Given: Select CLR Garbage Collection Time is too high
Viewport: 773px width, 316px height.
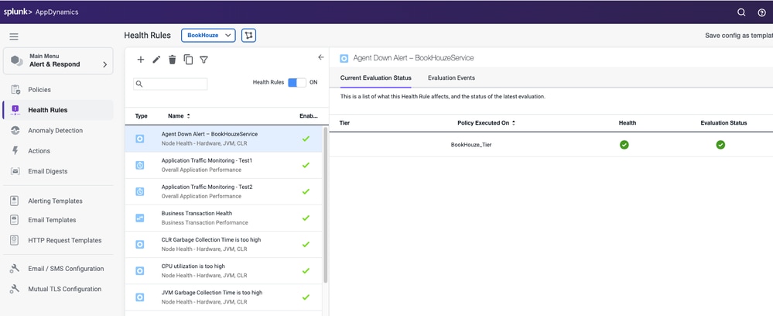Looking at the screenshot, I should coord(224,245).
